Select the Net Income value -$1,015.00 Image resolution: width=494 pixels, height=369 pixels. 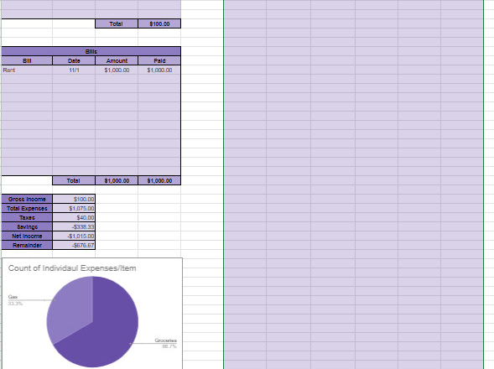[x=74, y=236]
